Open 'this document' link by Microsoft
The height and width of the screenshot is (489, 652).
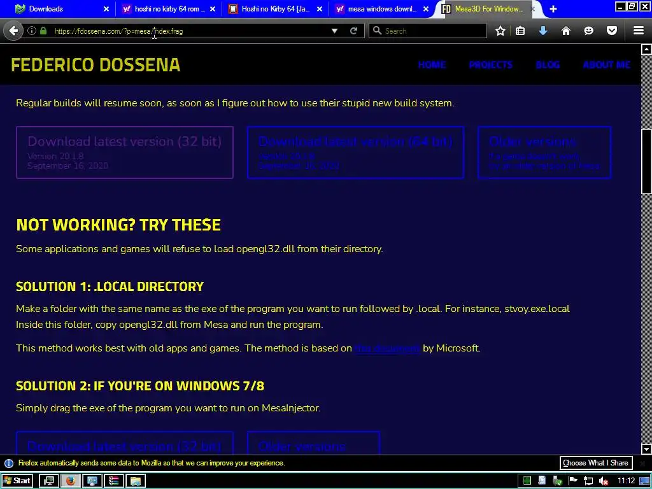tap(386, 348)
